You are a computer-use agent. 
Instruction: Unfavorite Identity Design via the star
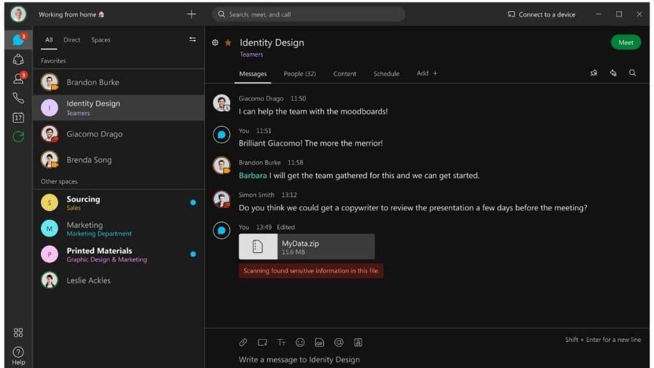coord(227,42)
